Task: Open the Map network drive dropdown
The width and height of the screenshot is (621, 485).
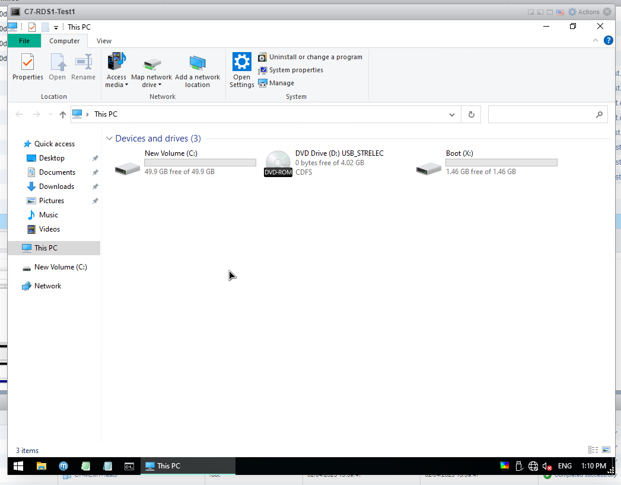Action: coord(151,85)
